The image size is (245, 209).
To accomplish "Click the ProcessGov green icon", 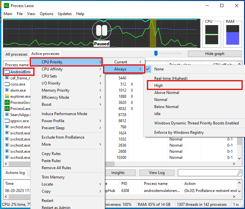I will pyautogui.click(x=7, y=102).
